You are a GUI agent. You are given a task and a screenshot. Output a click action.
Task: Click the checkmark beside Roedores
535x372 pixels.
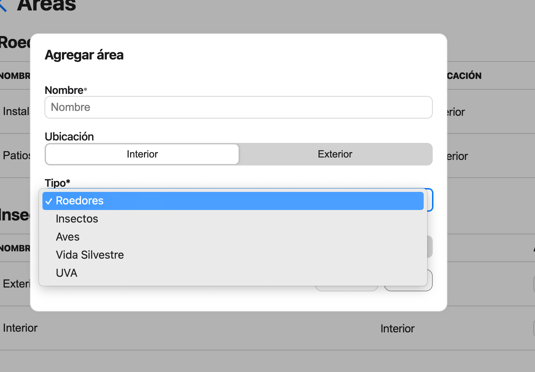49,201
